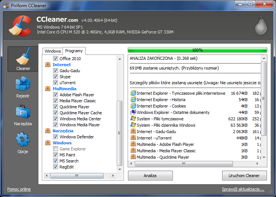This screenshot has height=197, width=276.
Task: Click results pane scroll right arrow
Action: tap(257, 164)
